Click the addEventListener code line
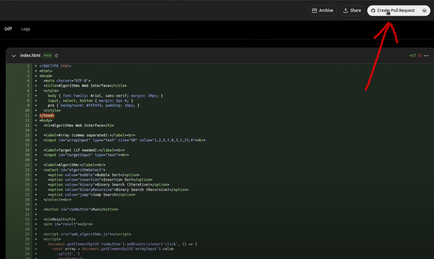The height and width of the screenshot is (259, 434). tap(122, 244)
